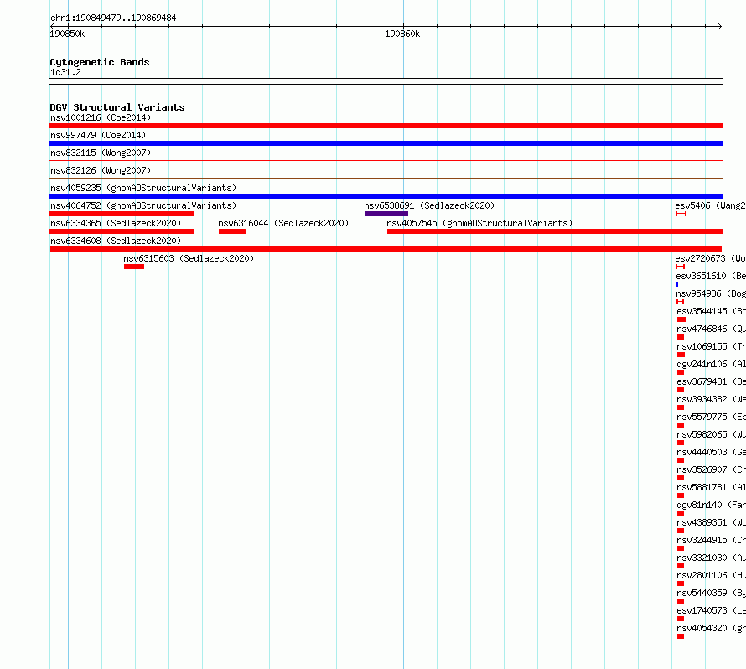Screen dimensions: 746x669
Task: Click the nsv4059235 gnomAD blue bar
Action: pos(386,196)
